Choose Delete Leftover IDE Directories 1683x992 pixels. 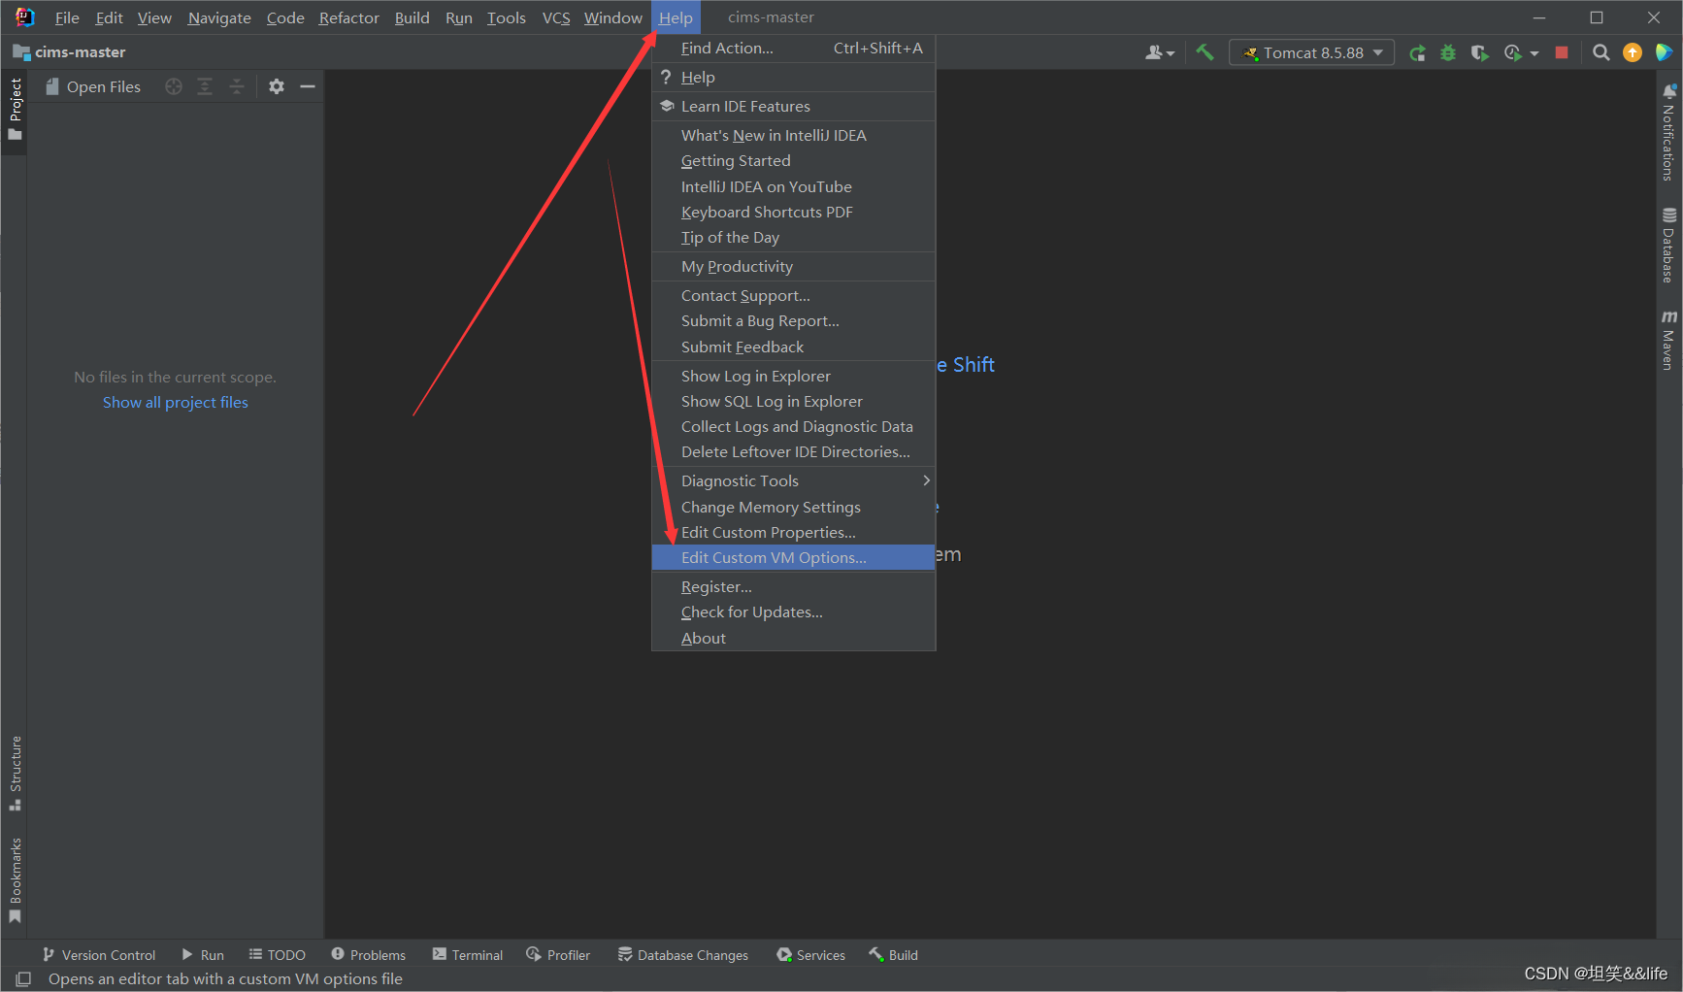(x=794, y=451)
